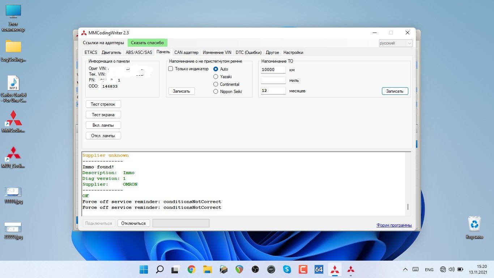The height and width of the screenshot is (278, 494).
Task: Click Записать in seatbelt reminder group
Action: (182, 91)
